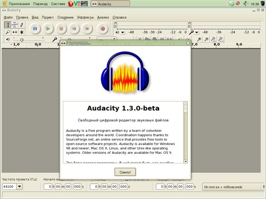
Task: Open the Файл menu
Action: coord(8,18)
